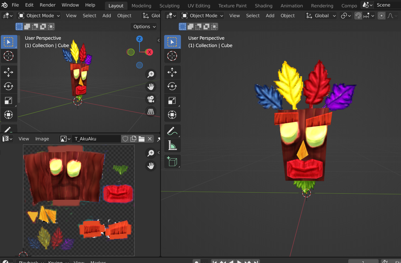Toggle fake user shield for T_AkuAku
Screen dimensions: 401x263
(x=125, y=139)
